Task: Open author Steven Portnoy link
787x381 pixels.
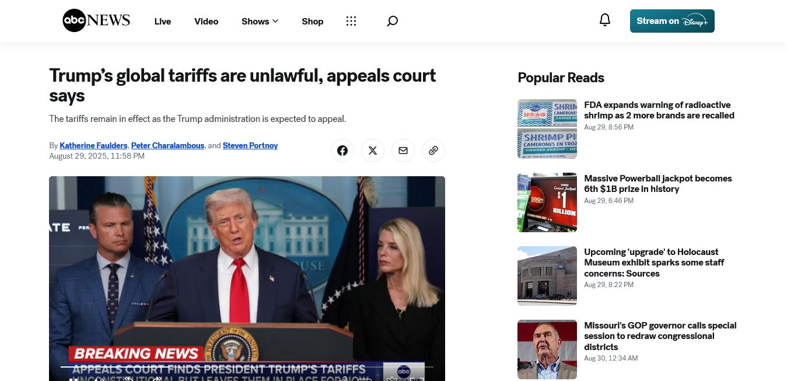Action: point(250,145)
